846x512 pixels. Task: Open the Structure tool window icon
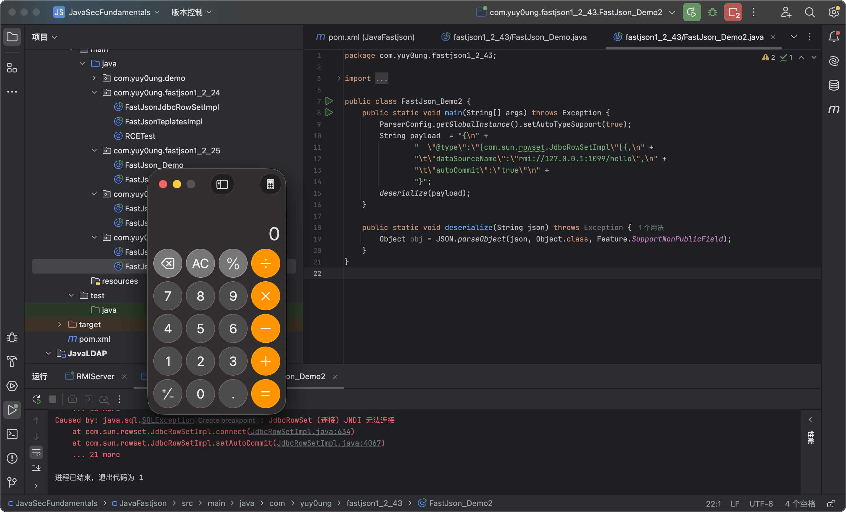(x=12, y=68)
